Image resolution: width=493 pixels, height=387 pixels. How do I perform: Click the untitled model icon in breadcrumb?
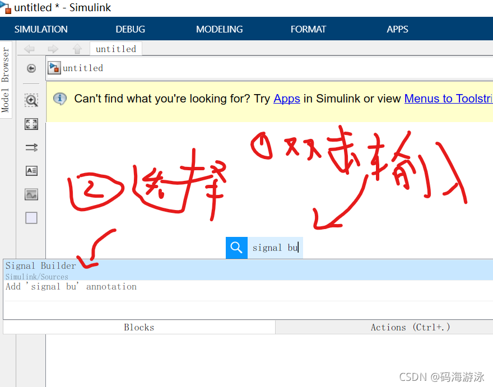[54, 68]
